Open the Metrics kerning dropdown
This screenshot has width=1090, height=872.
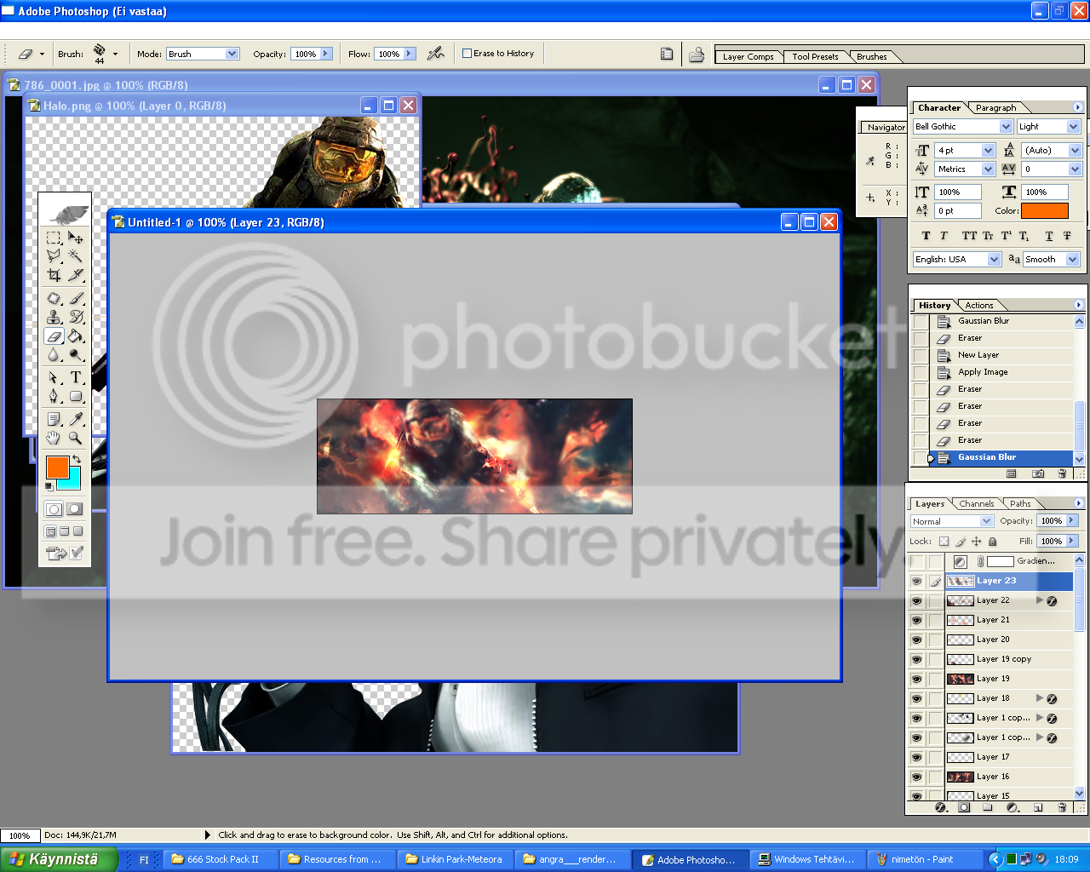(x=989, y=169)
